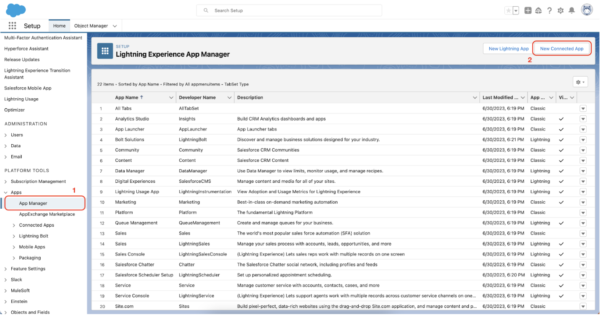The height and width of the screenshot is (317, 603).
Task: Open list view controls gear button
Action: pyautogui.click(x=580, y=82)
